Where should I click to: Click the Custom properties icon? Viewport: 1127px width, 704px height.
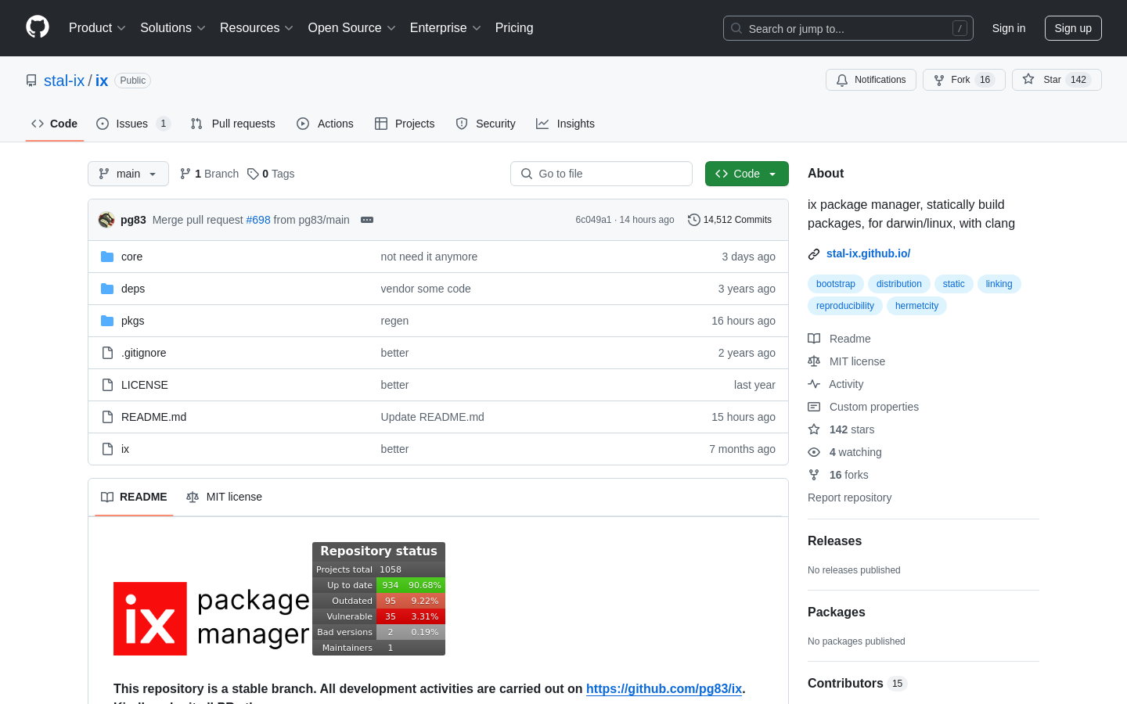tap(814, 407)
